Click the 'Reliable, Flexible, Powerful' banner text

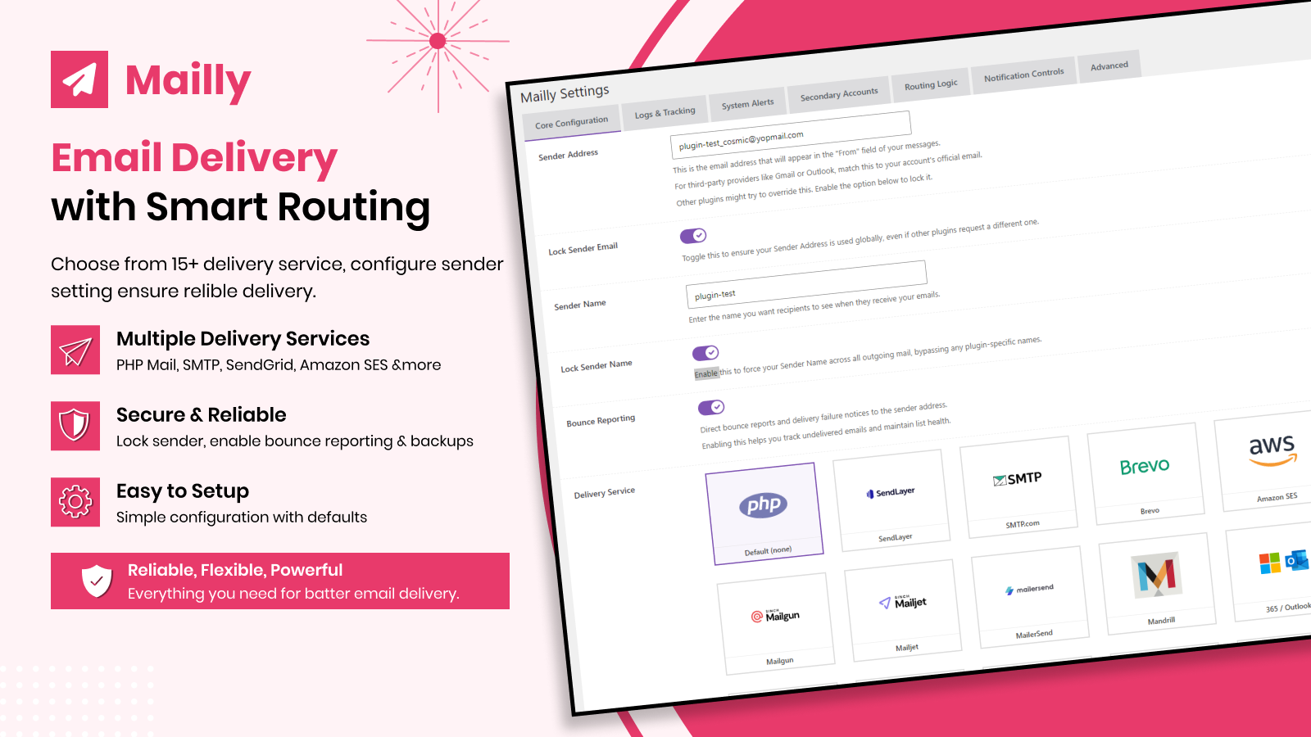coord(234,570)
